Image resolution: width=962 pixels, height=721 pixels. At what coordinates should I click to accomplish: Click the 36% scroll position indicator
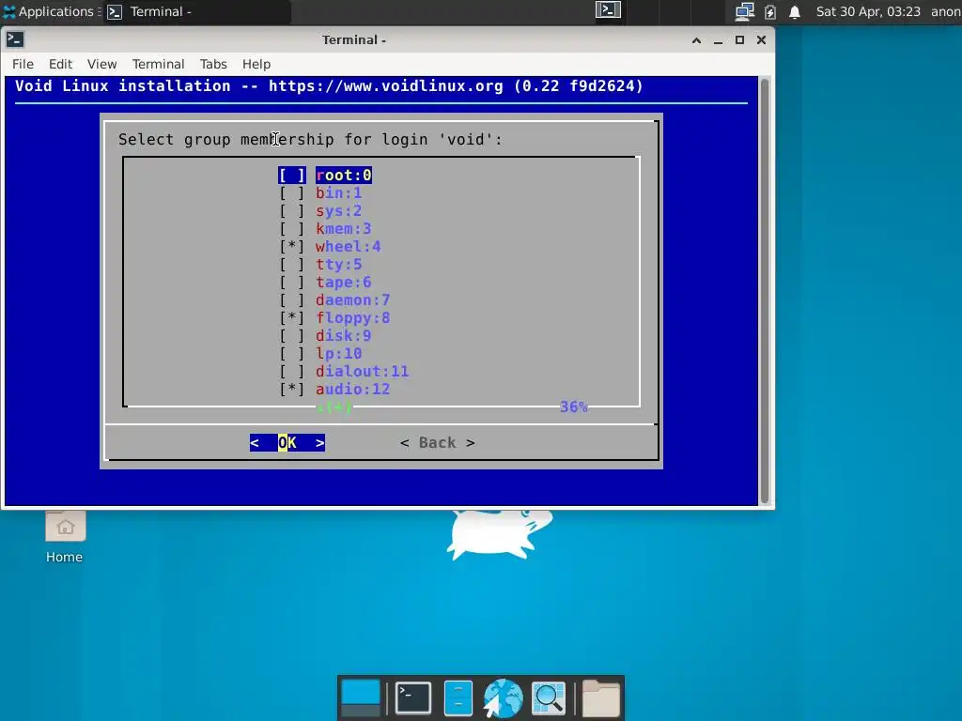[574, 407]
